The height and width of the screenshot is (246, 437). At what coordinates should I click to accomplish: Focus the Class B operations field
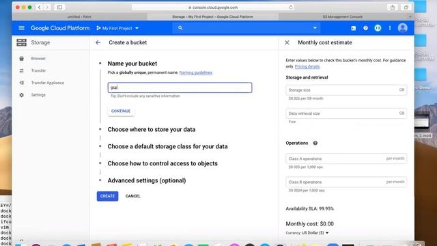tap(346, 182)
